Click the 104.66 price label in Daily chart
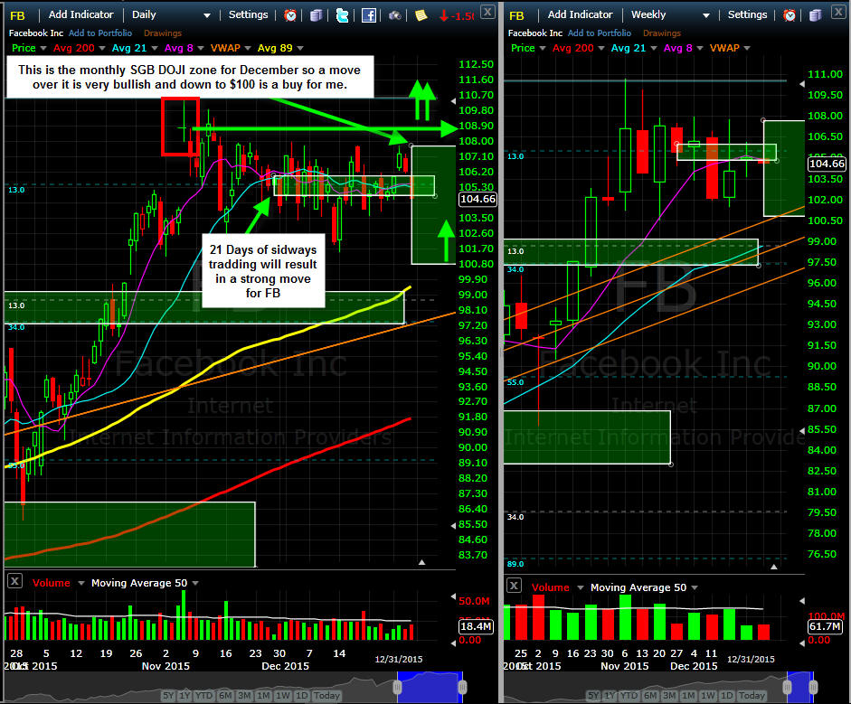 point(478,199)
